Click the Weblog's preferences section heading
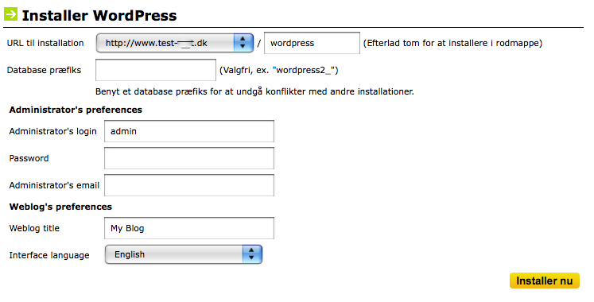This screenshot has width=594, height=302. click(x=60, y=207)
